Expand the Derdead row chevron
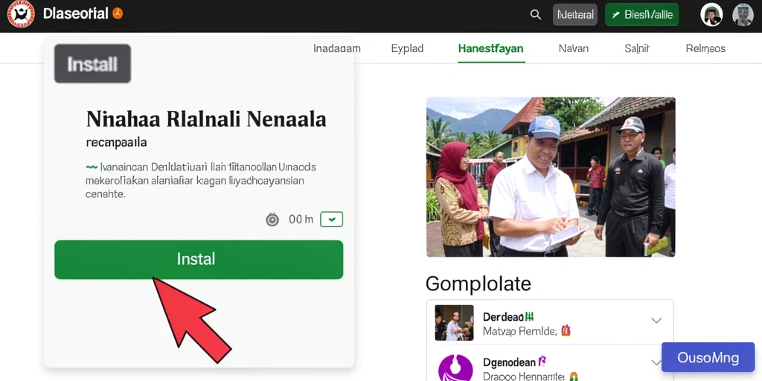The image size is (762, 381). point(656,320)
